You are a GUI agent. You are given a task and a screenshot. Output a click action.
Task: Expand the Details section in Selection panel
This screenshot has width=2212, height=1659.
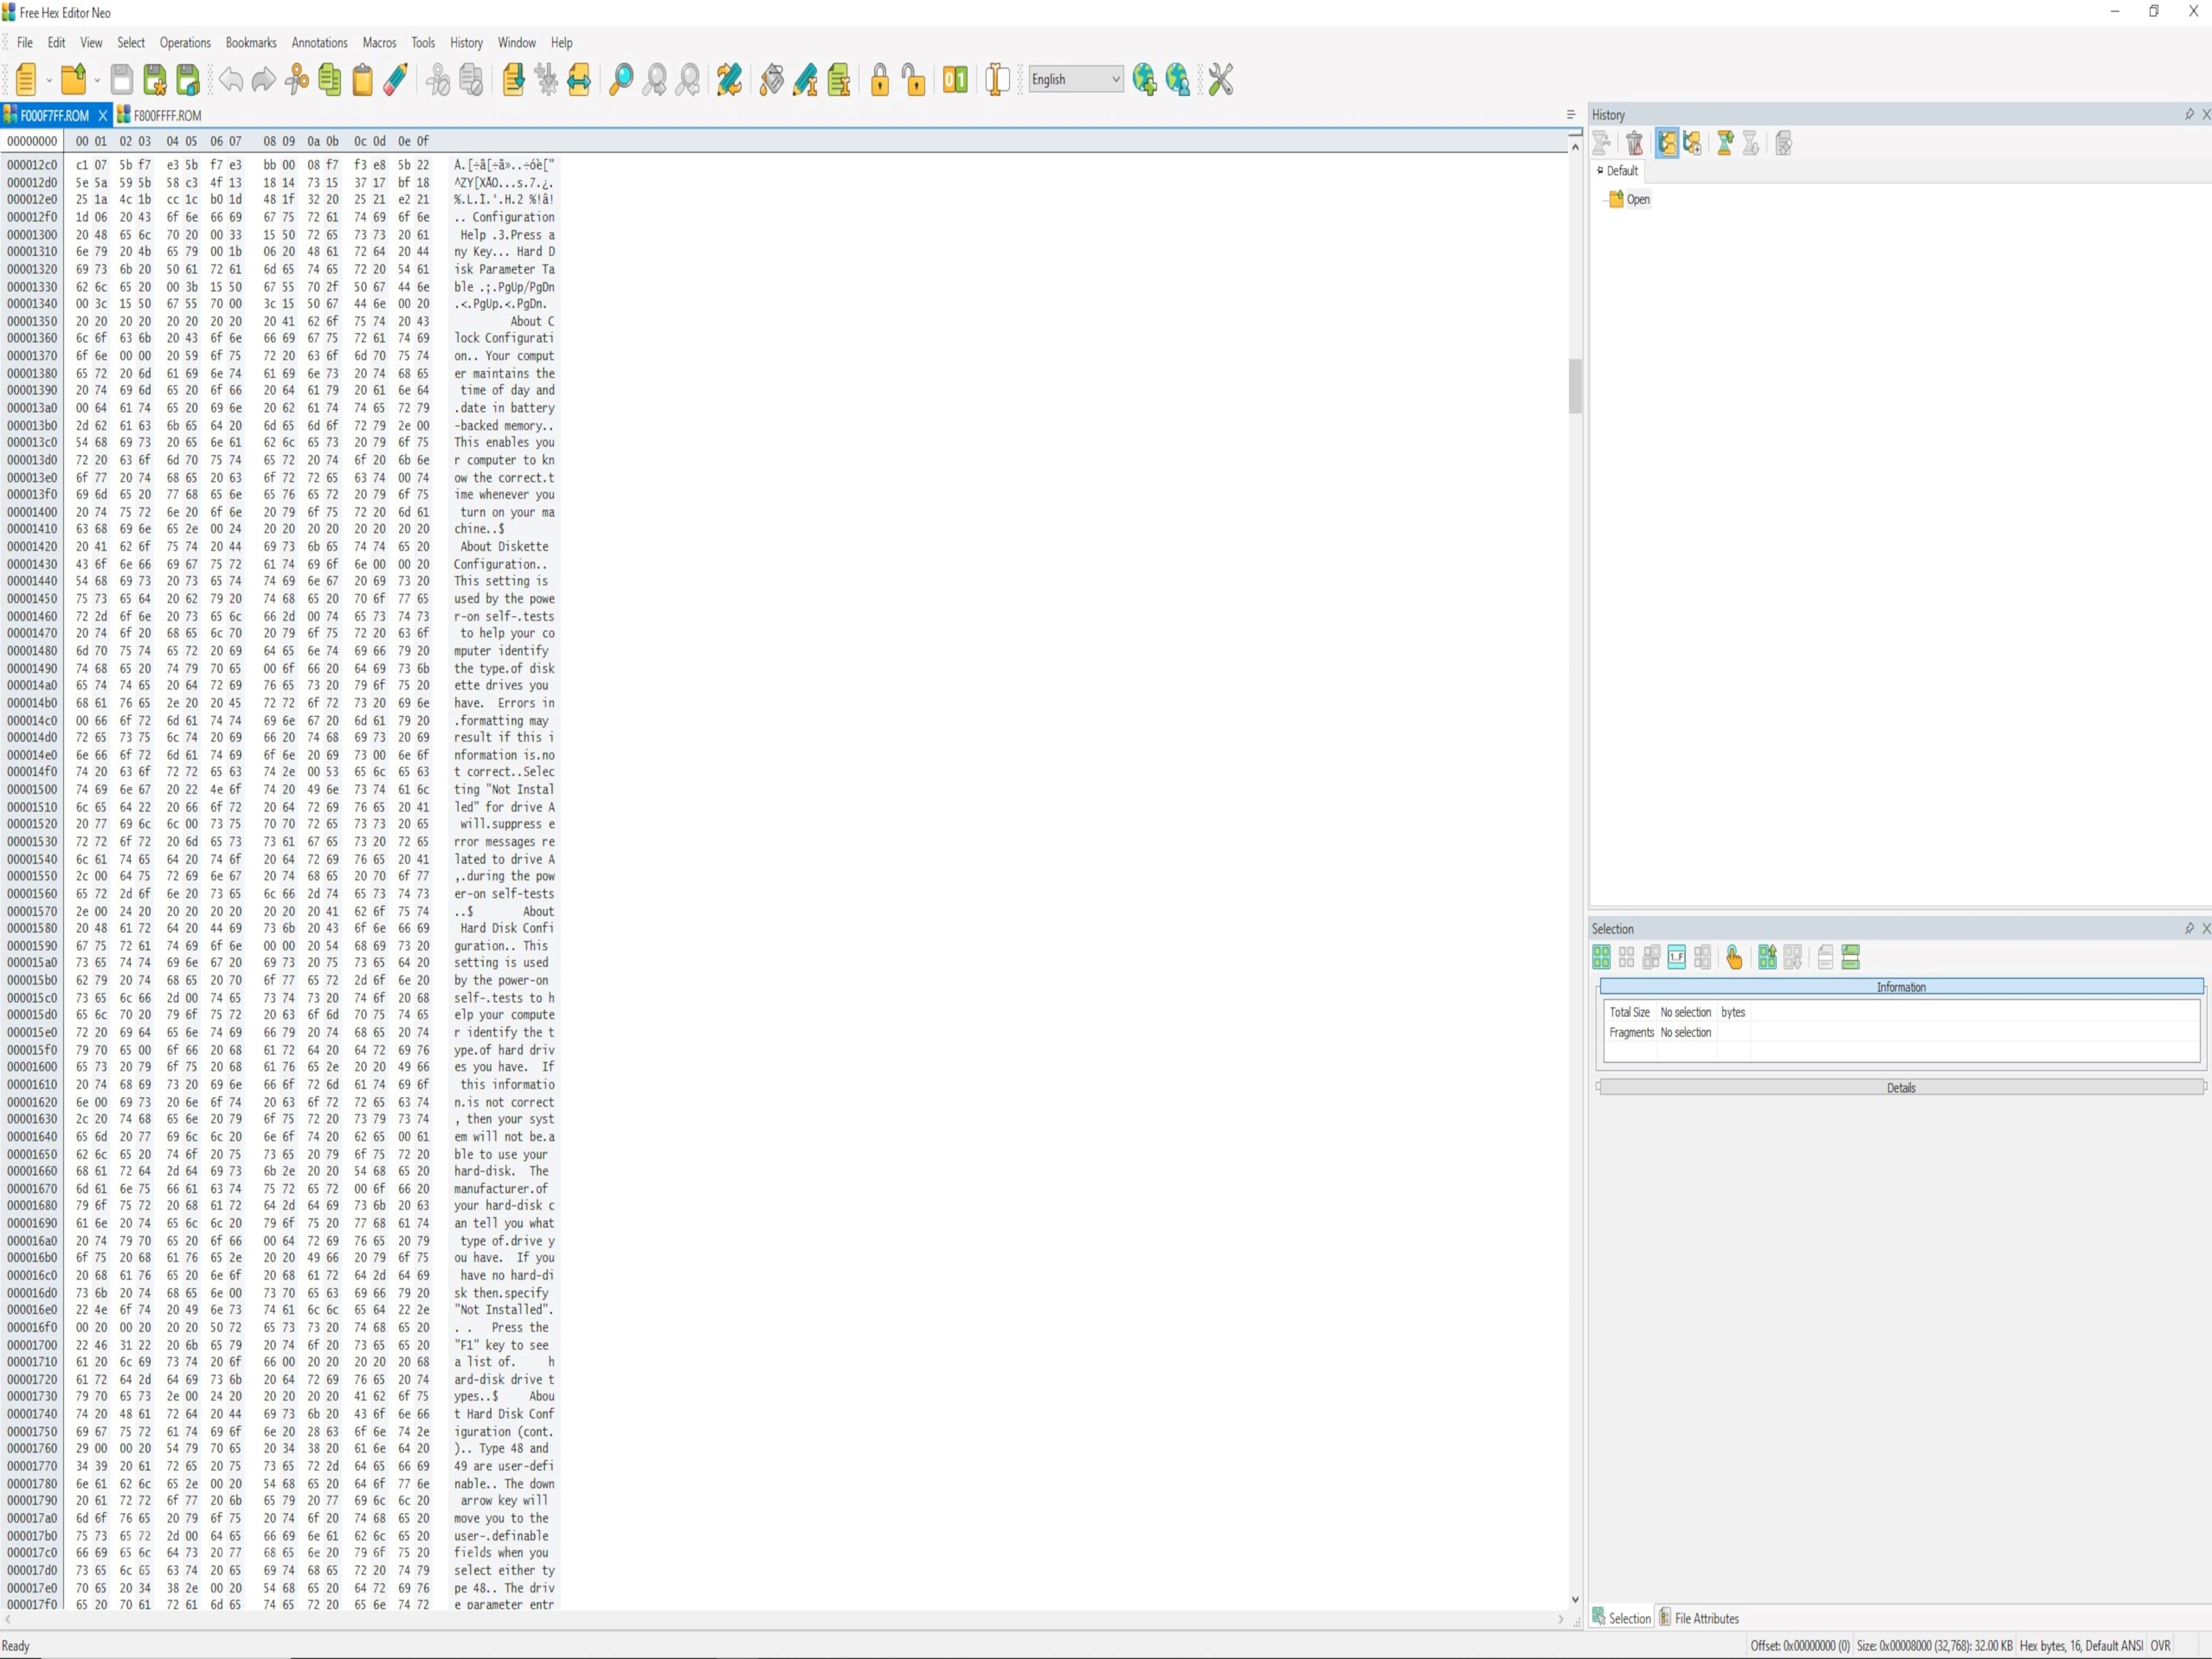click(x=1899, y=1087)
